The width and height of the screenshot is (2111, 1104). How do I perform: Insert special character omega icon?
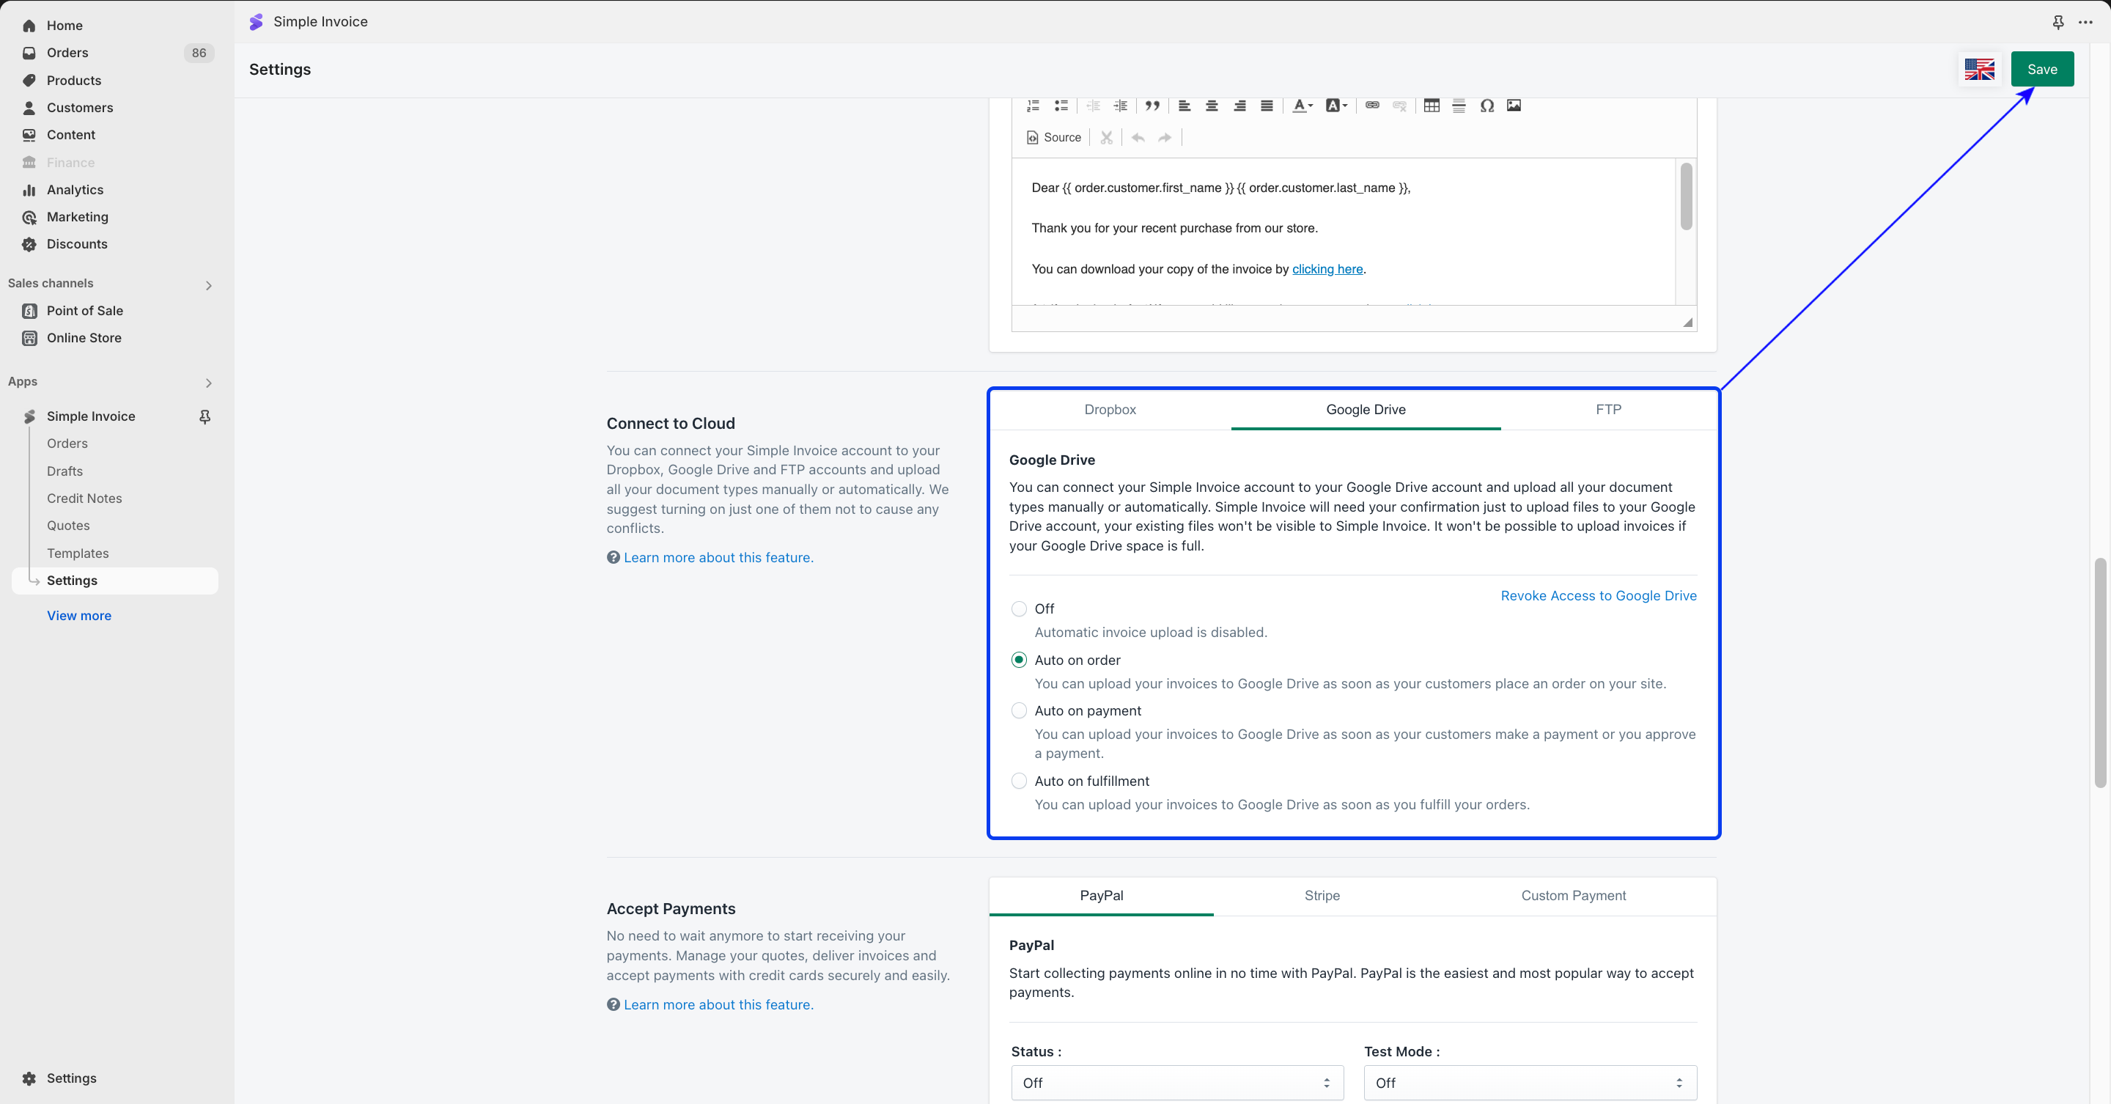point(1486,106)
